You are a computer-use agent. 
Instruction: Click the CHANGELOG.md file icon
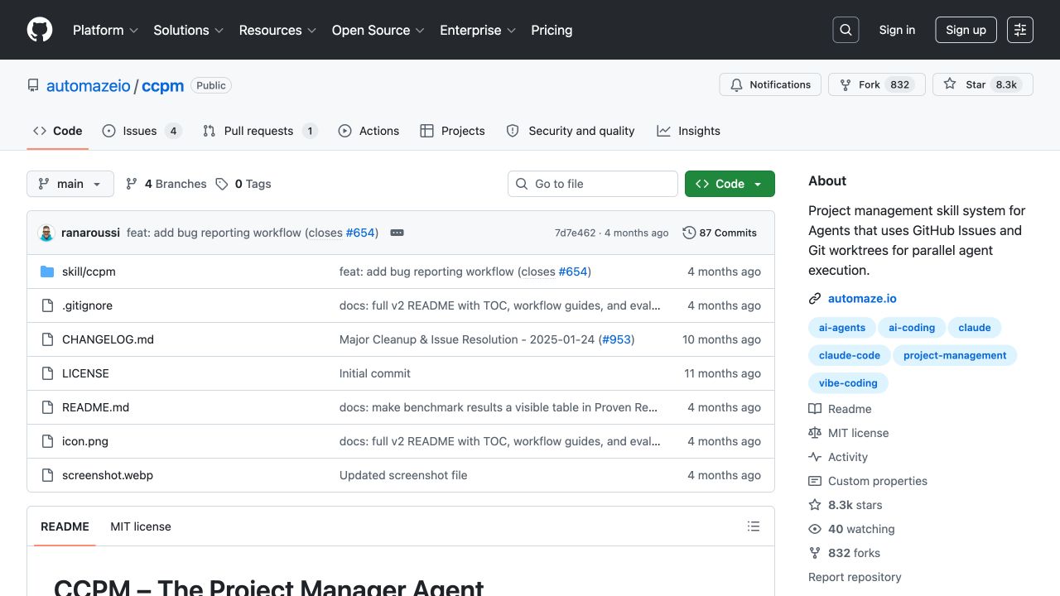pyautogui.click(x=47, y=339)
